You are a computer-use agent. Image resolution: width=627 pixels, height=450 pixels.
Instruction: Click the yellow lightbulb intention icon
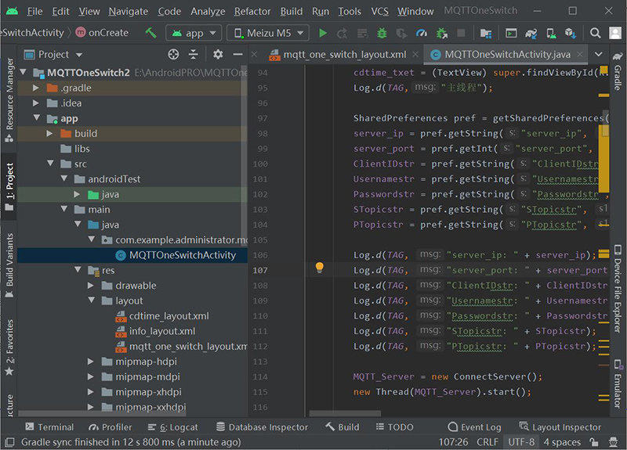(319, 268)
